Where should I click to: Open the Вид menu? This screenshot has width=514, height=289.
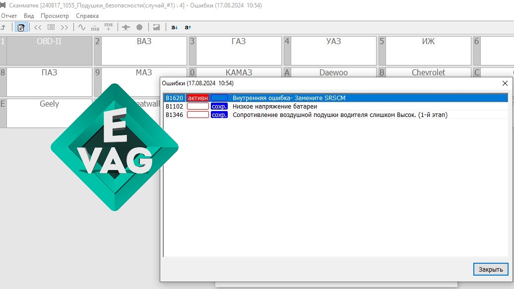29,16
